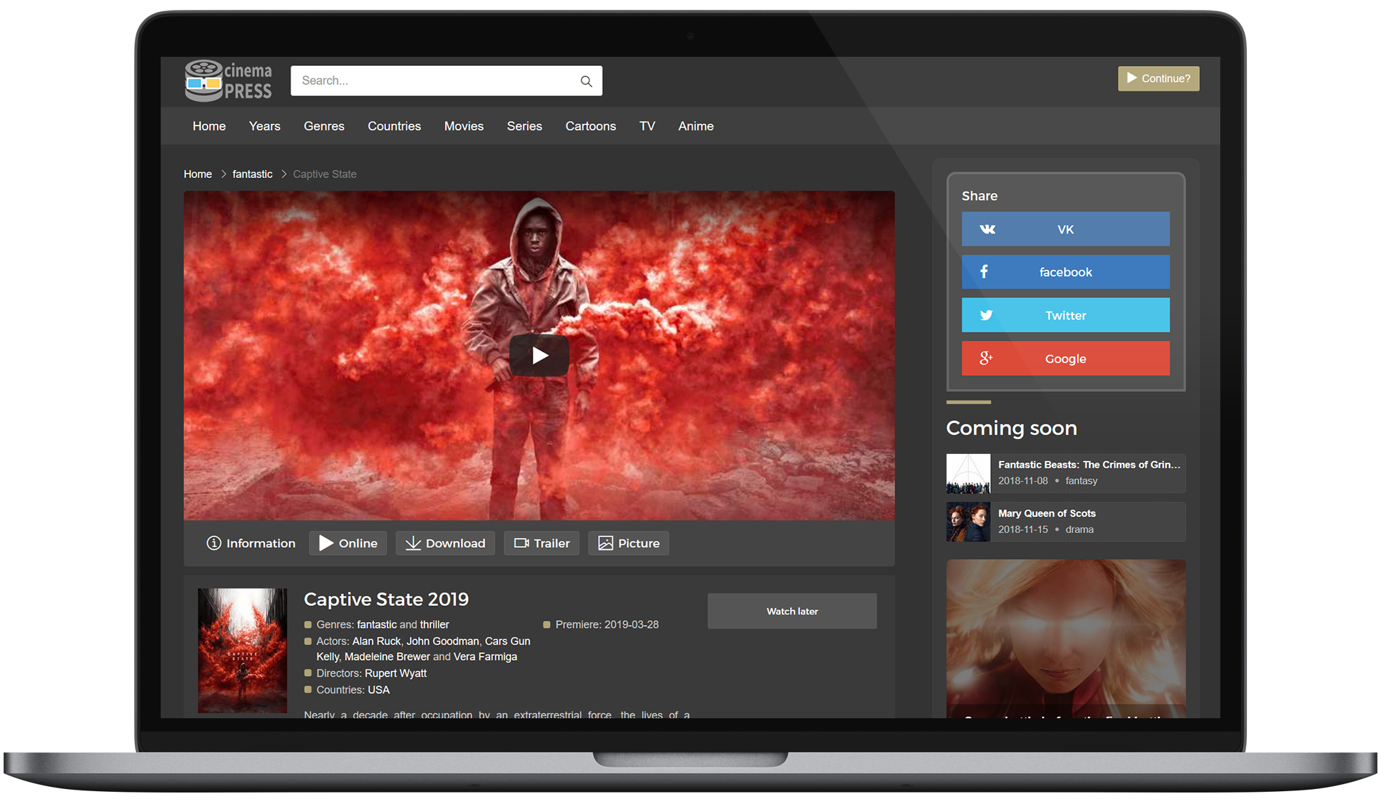
Task: Switch to the Online tab
Action: (348, 544)
